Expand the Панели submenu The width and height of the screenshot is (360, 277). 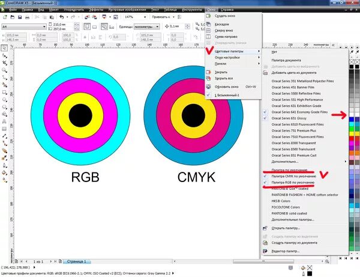click(233, 64)
